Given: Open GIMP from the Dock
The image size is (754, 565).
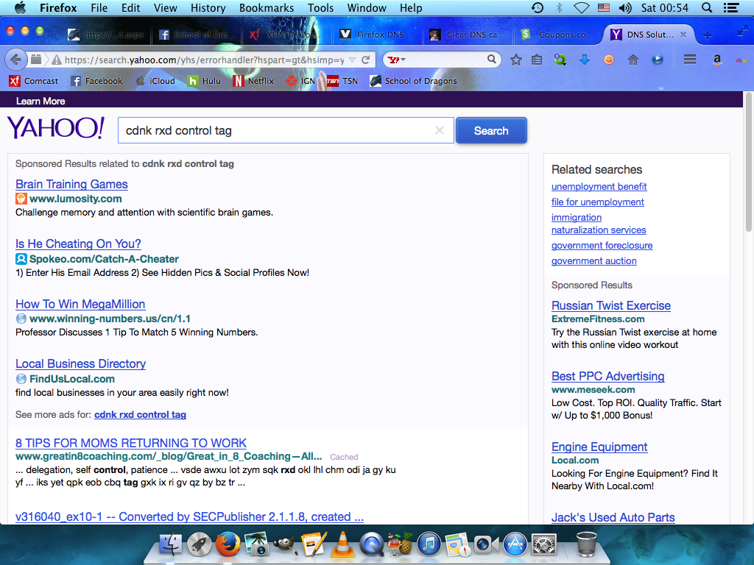Looking at the screenshot, I should tap(285, 545).
